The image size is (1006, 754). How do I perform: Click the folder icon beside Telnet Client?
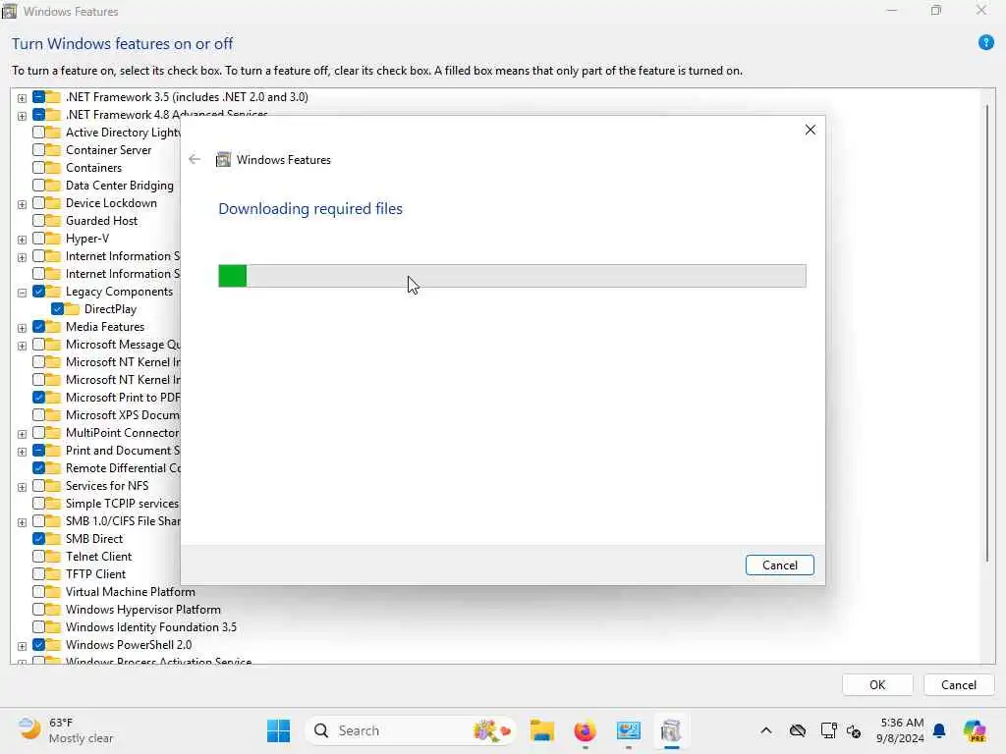53,557
